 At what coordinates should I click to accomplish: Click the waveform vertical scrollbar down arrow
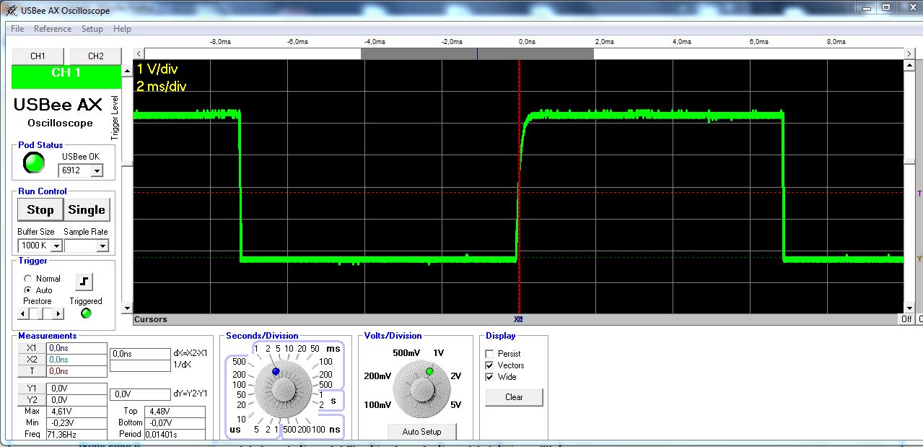pyautogui.click(x=909, y=308)
